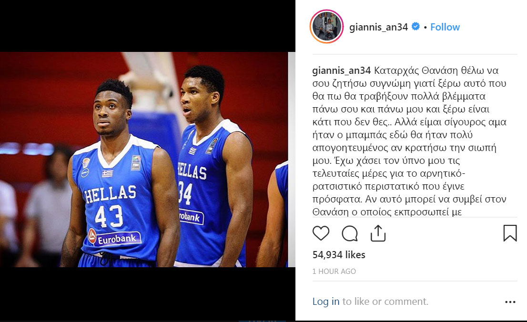Click 'to like or comment' text

(x=385, y=302)
